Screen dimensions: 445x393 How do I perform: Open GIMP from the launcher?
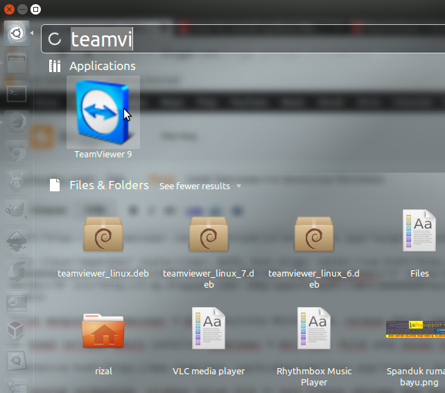17,211
